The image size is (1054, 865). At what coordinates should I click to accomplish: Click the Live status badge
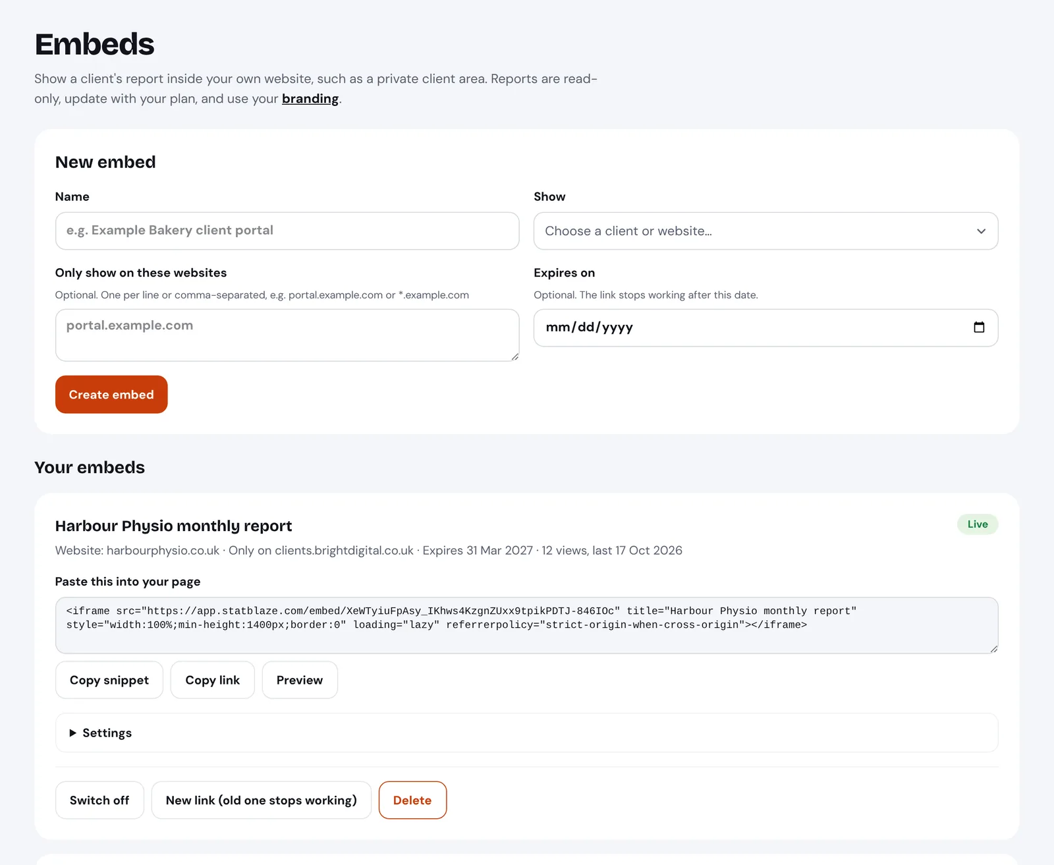(x=978, y=524)
